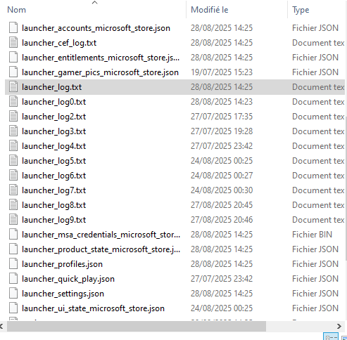Select the launcher_log.txt file name
Viewport: 347px width, 340px height.
51,87
